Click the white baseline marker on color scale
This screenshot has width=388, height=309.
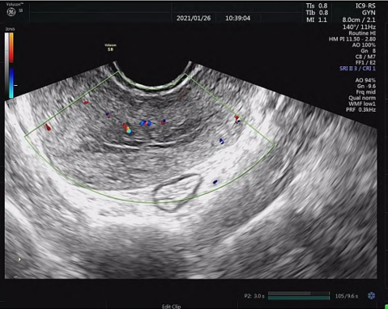pyautogui.click(x=16, y=85)
